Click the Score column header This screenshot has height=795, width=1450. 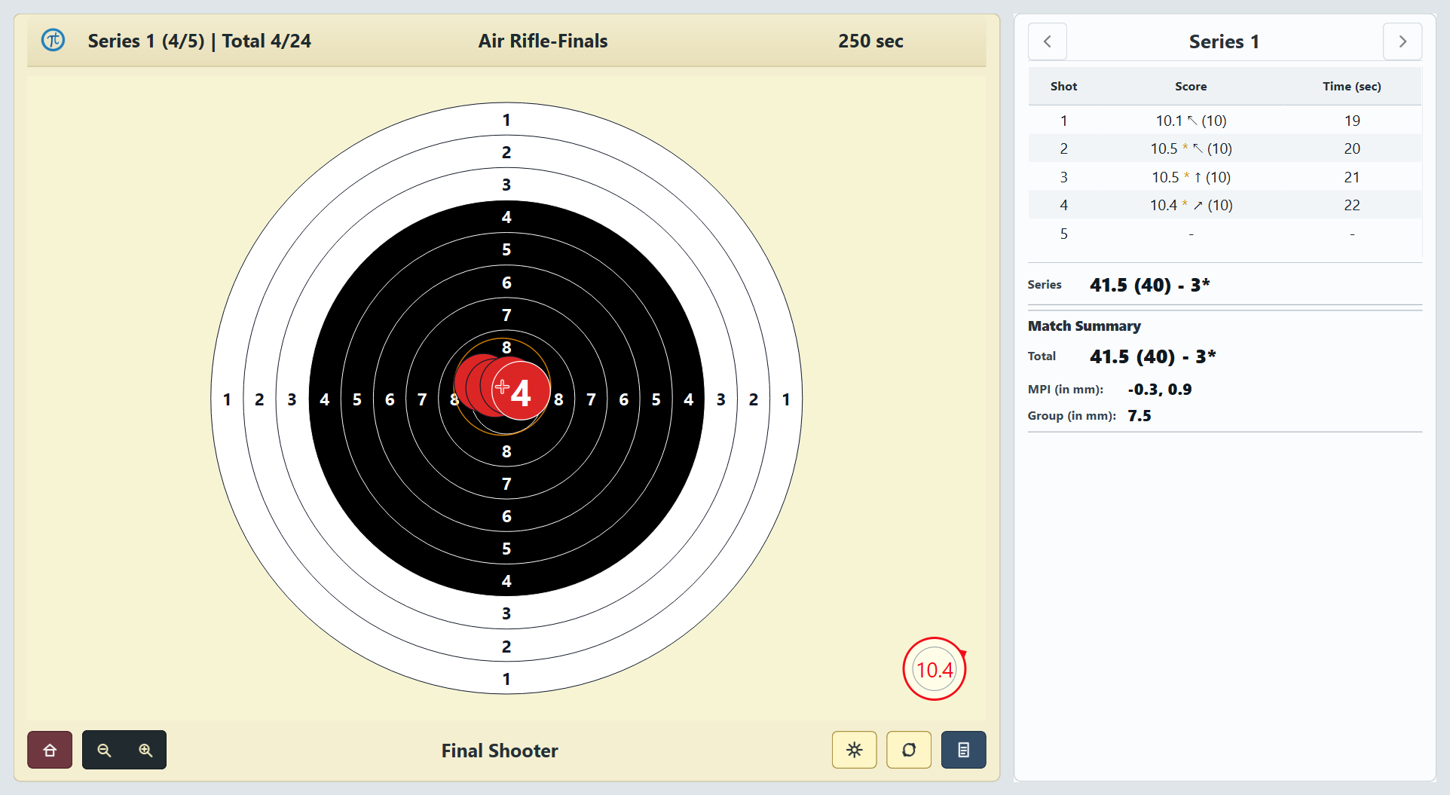coord(1191,87)
